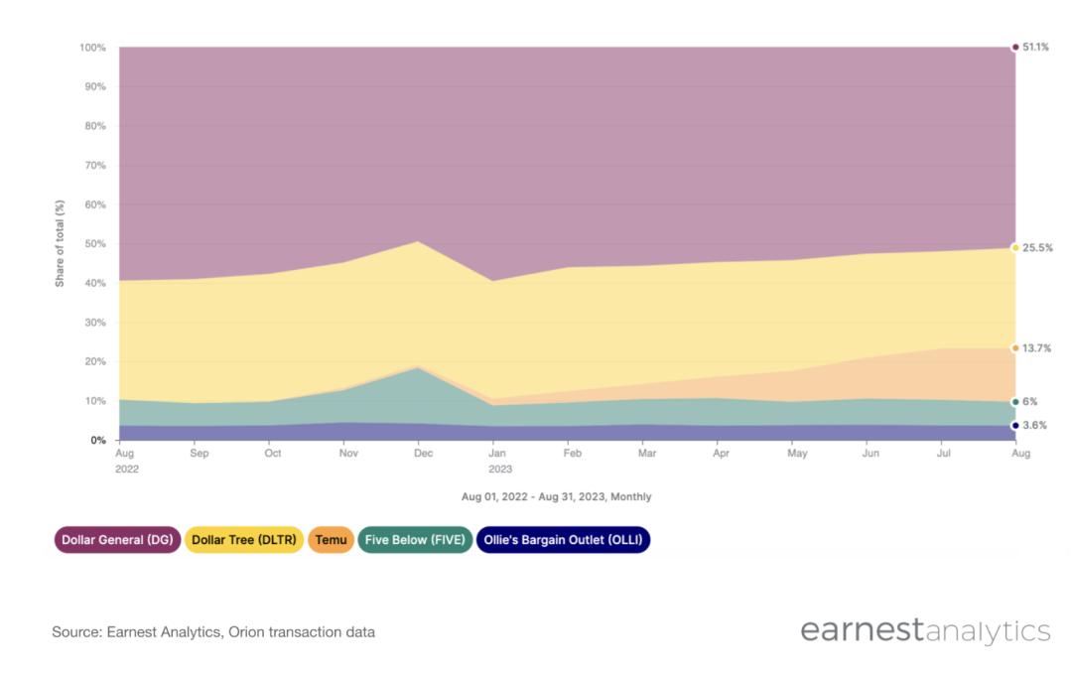Click the 50% y-axis label
This screenshot has height=677, width=1072.
pos(95,243)
